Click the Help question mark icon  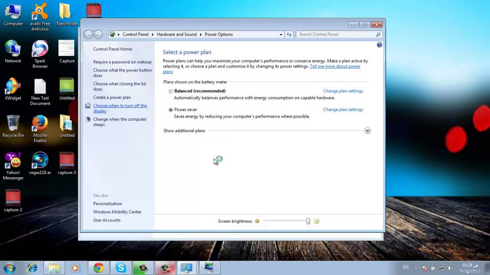[379, 45]
